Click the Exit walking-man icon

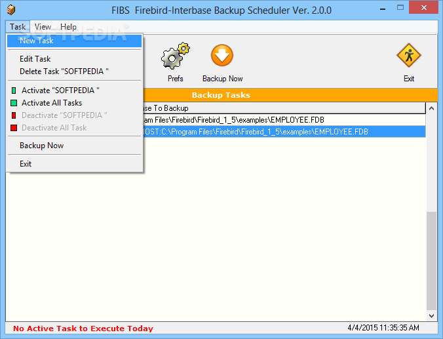point(409,56)
